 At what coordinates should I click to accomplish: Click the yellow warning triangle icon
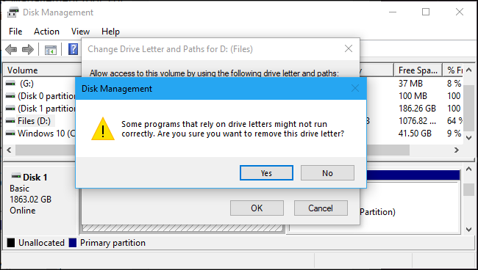[x=103, y=129]
